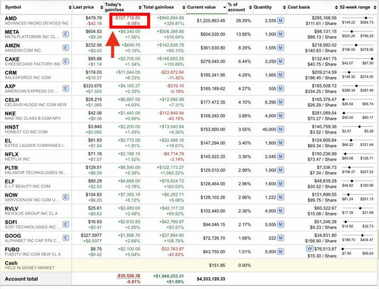This screenshot has height=289, width=379.
Task: Sort by Total gain/loss arrows
Action: (184, 7)
